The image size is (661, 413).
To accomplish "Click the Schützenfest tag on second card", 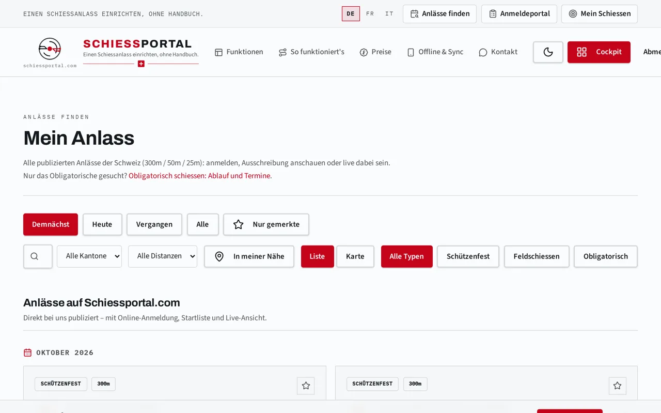I will [x=372, y=384].
